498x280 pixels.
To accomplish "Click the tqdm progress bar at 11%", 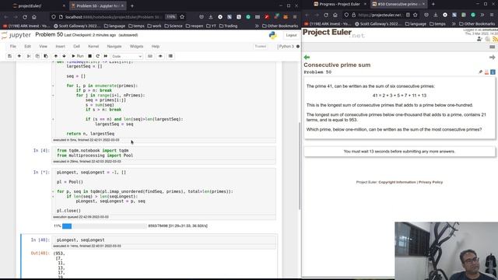I will 104,226.
